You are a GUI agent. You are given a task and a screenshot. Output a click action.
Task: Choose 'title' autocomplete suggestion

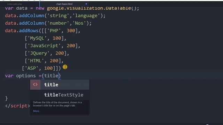60,85
